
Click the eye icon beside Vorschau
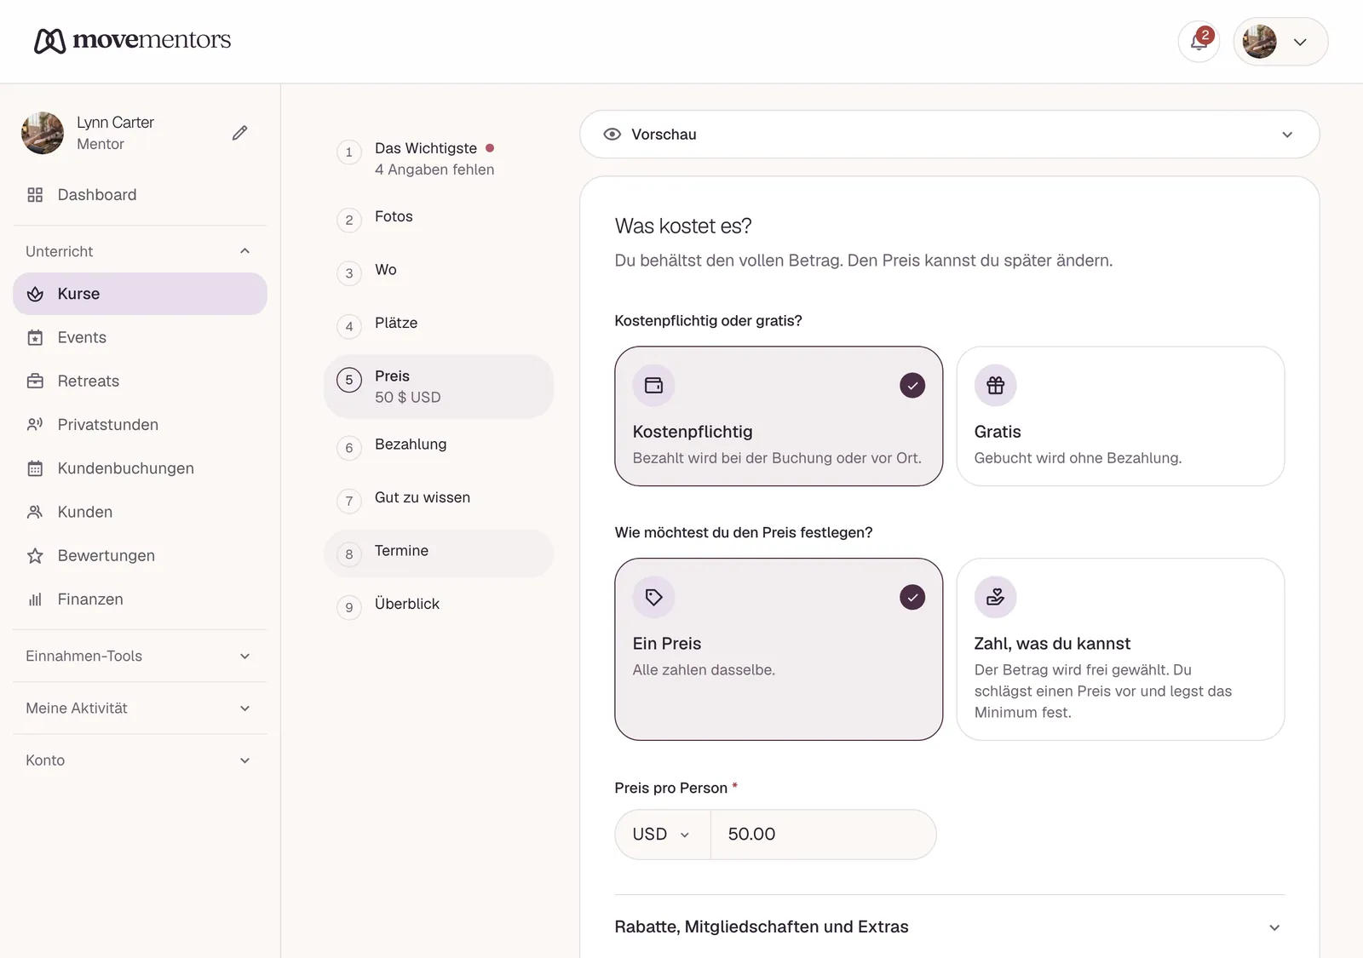click(612, 135)
